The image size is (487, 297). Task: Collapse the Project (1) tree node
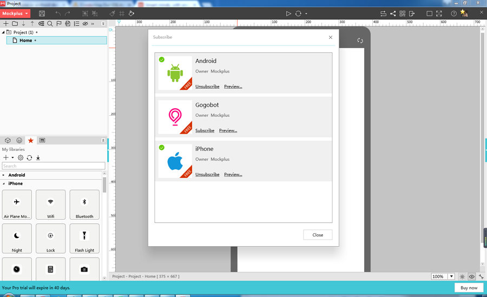click(3, 32)
